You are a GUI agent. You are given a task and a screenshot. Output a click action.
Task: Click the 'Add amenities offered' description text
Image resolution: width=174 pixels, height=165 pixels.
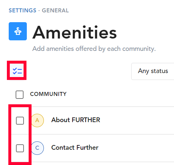[94, 49]
